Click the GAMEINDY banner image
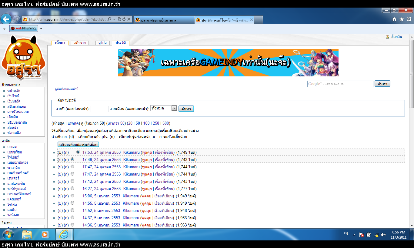The image size is (414, 248). [228, 63]
